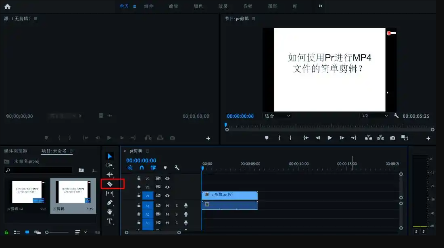The width and height of the screenshot is (444, 248).
Task: Open the 媒体浏览器 panel tab
Action: (x=16, y=151)
